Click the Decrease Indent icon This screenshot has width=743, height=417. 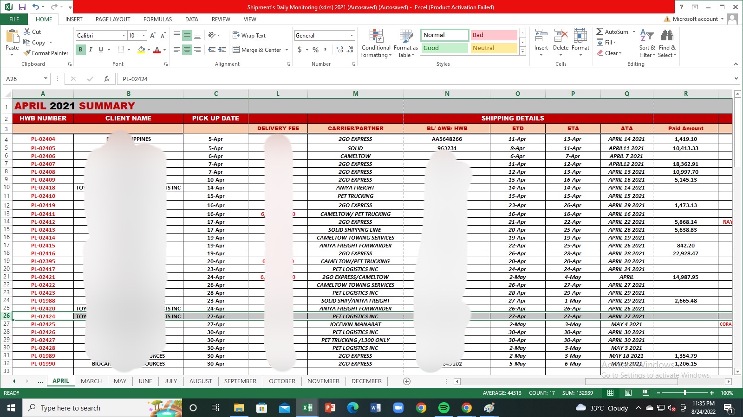[x=212, y=50]
